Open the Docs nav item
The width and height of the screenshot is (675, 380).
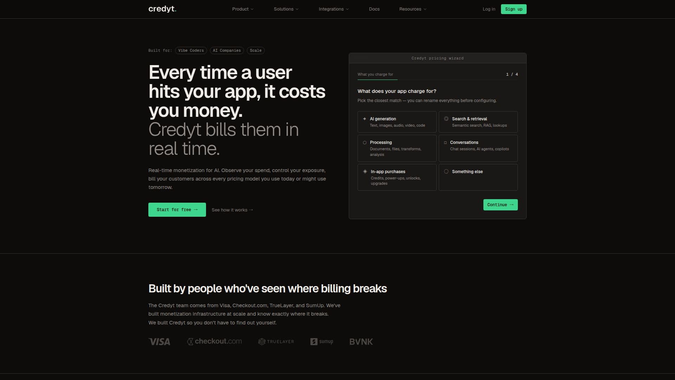(374, 9)
